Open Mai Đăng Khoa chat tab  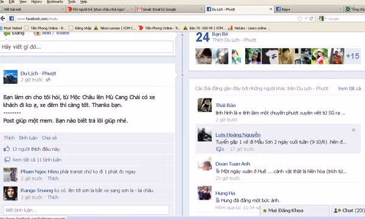click(x=294, y=210)
